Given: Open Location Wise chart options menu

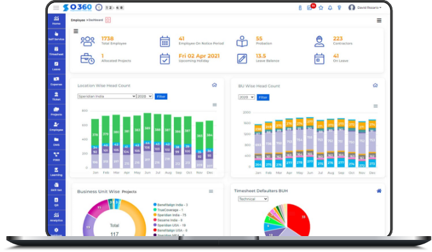Looking at the screenshot, I should click(215, 105).
